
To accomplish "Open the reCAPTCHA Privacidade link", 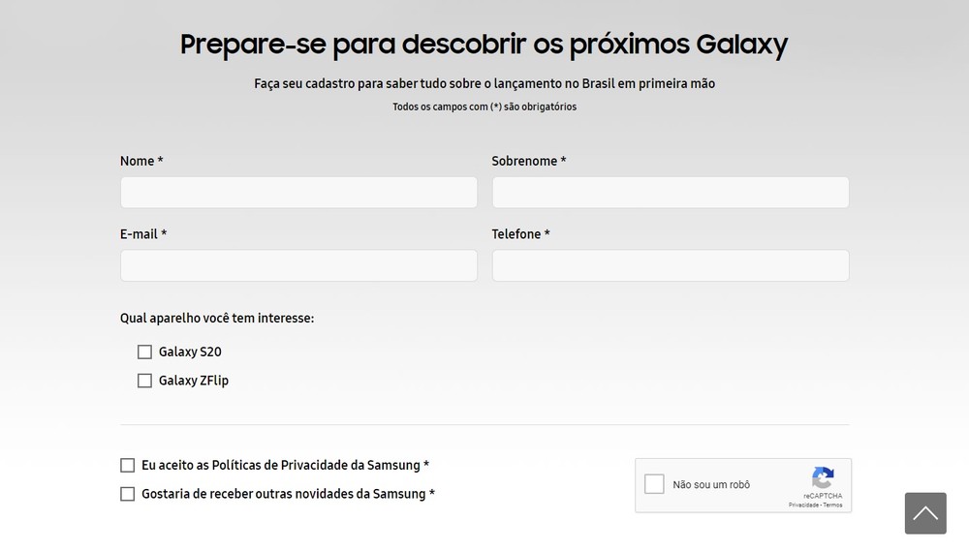I will click(803, 505).
